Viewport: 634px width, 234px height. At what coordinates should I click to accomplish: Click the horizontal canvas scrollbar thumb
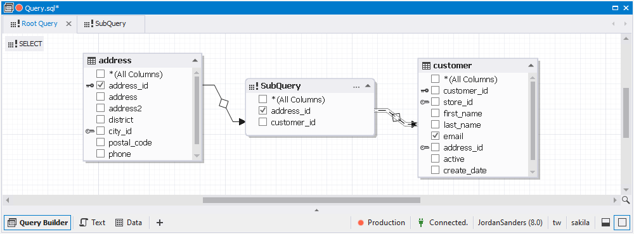coord(311,200)
